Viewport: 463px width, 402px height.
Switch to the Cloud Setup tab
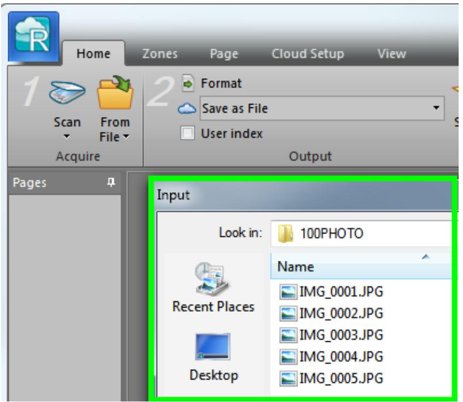(x=308, y=54)
